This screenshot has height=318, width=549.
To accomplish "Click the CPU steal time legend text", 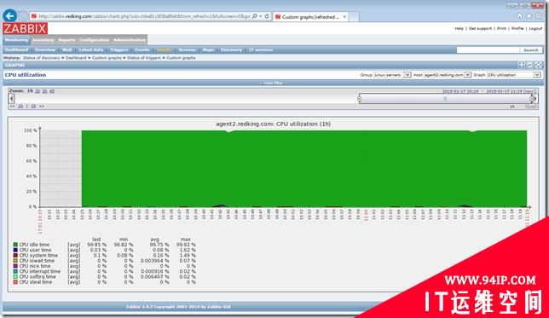I will click(36, 282).
